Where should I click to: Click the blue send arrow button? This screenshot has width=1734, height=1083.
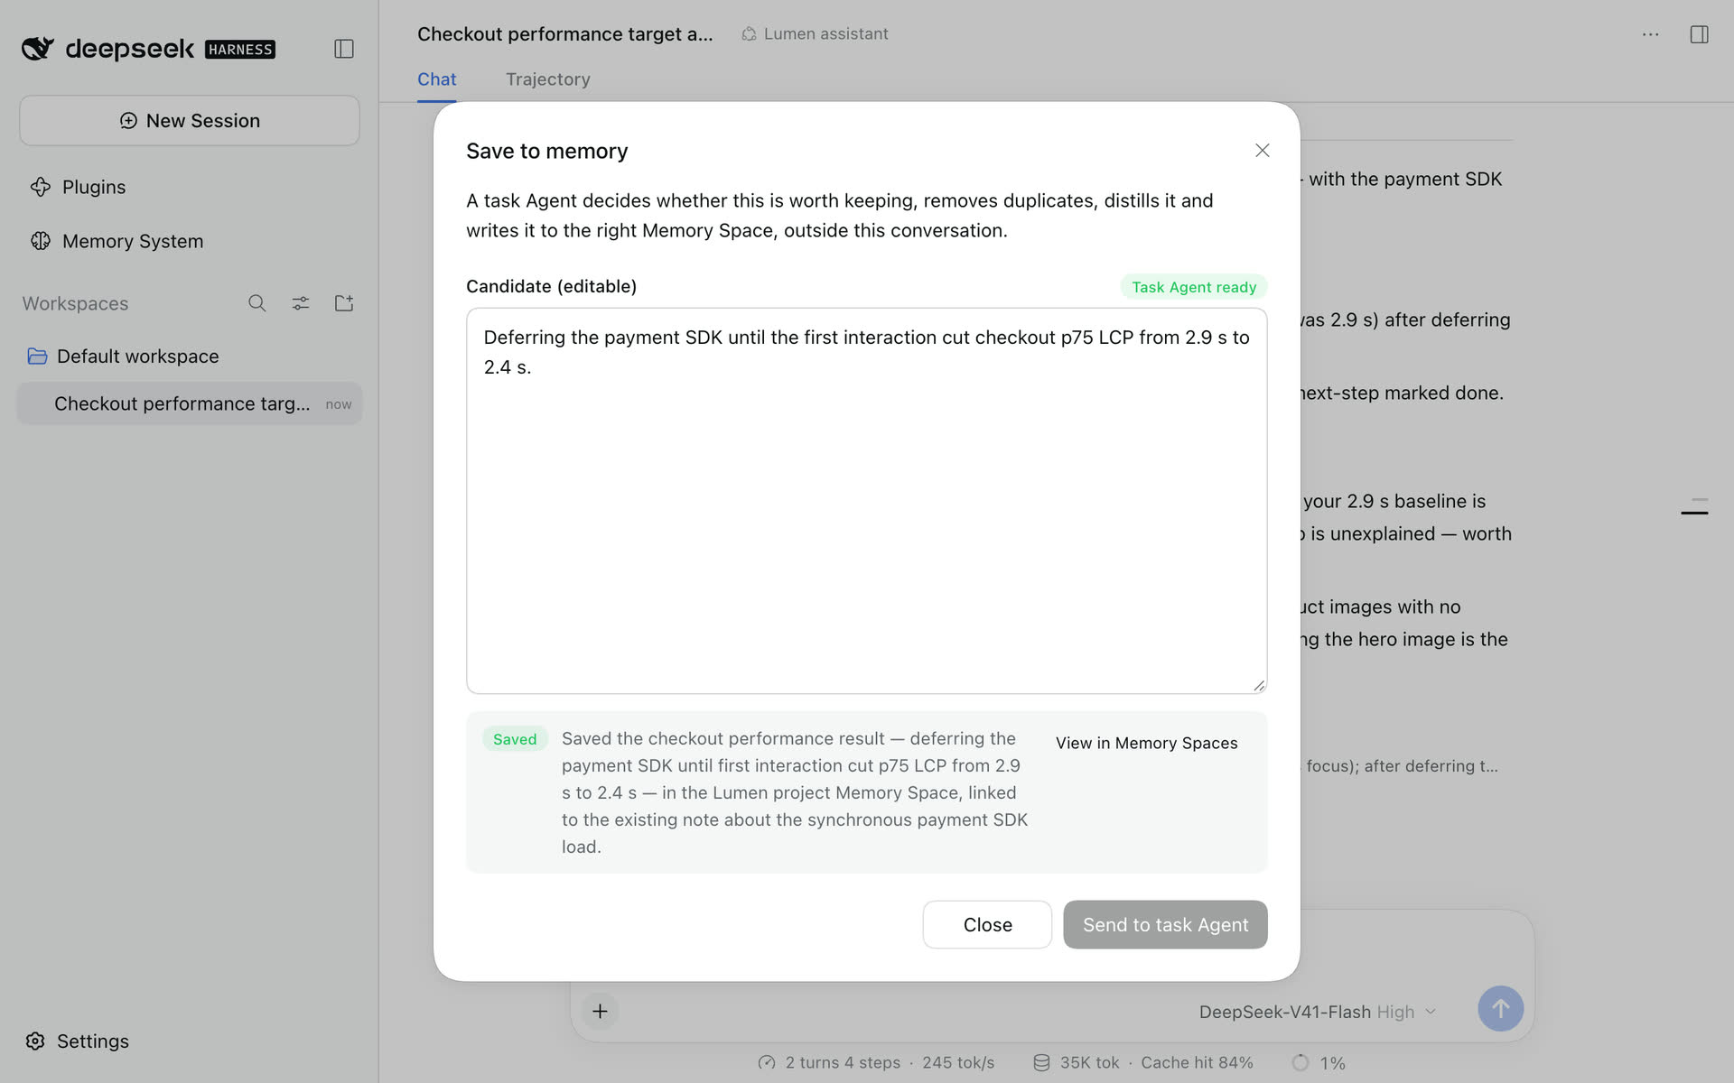point(1500,1009)
